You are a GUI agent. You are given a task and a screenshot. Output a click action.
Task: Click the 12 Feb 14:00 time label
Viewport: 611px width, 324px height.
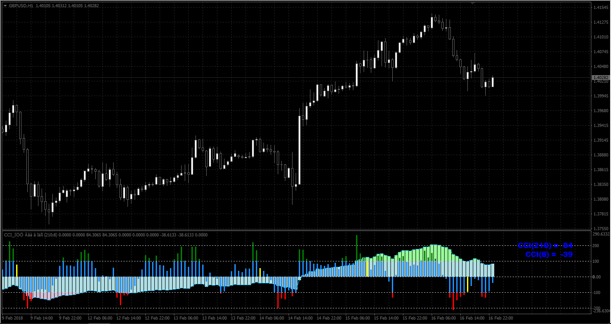tap(128, 318)
